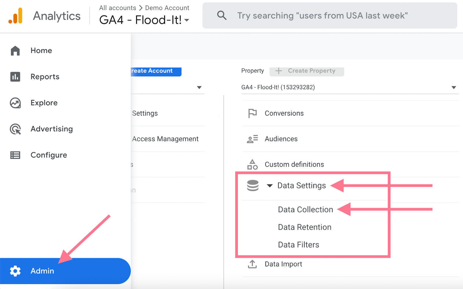Viewport: 463px width, 289px height.
Task: Select the Home icon in the sidebar
Action: pyautogui.click(x=15, y=50)
